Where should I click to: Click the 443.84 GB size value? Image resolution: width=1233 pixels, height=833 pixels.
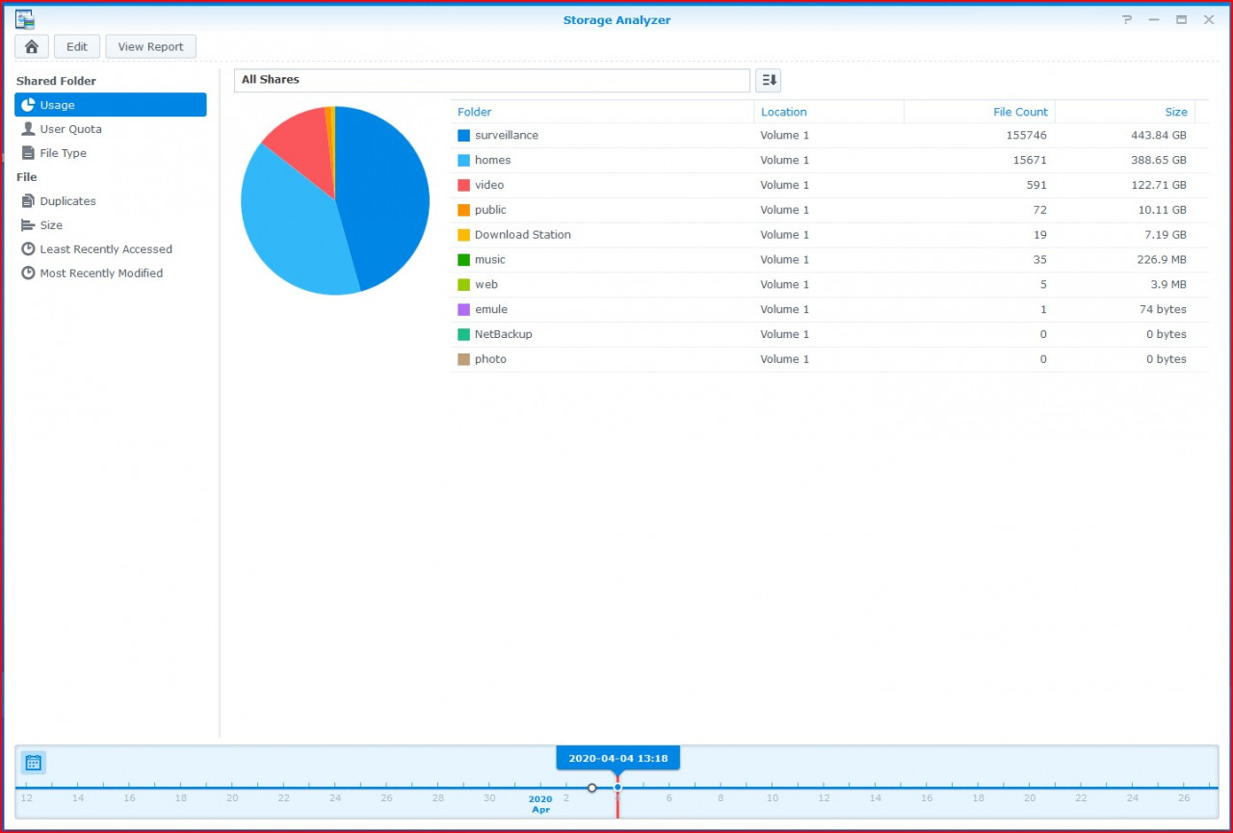click(1159, 136)
